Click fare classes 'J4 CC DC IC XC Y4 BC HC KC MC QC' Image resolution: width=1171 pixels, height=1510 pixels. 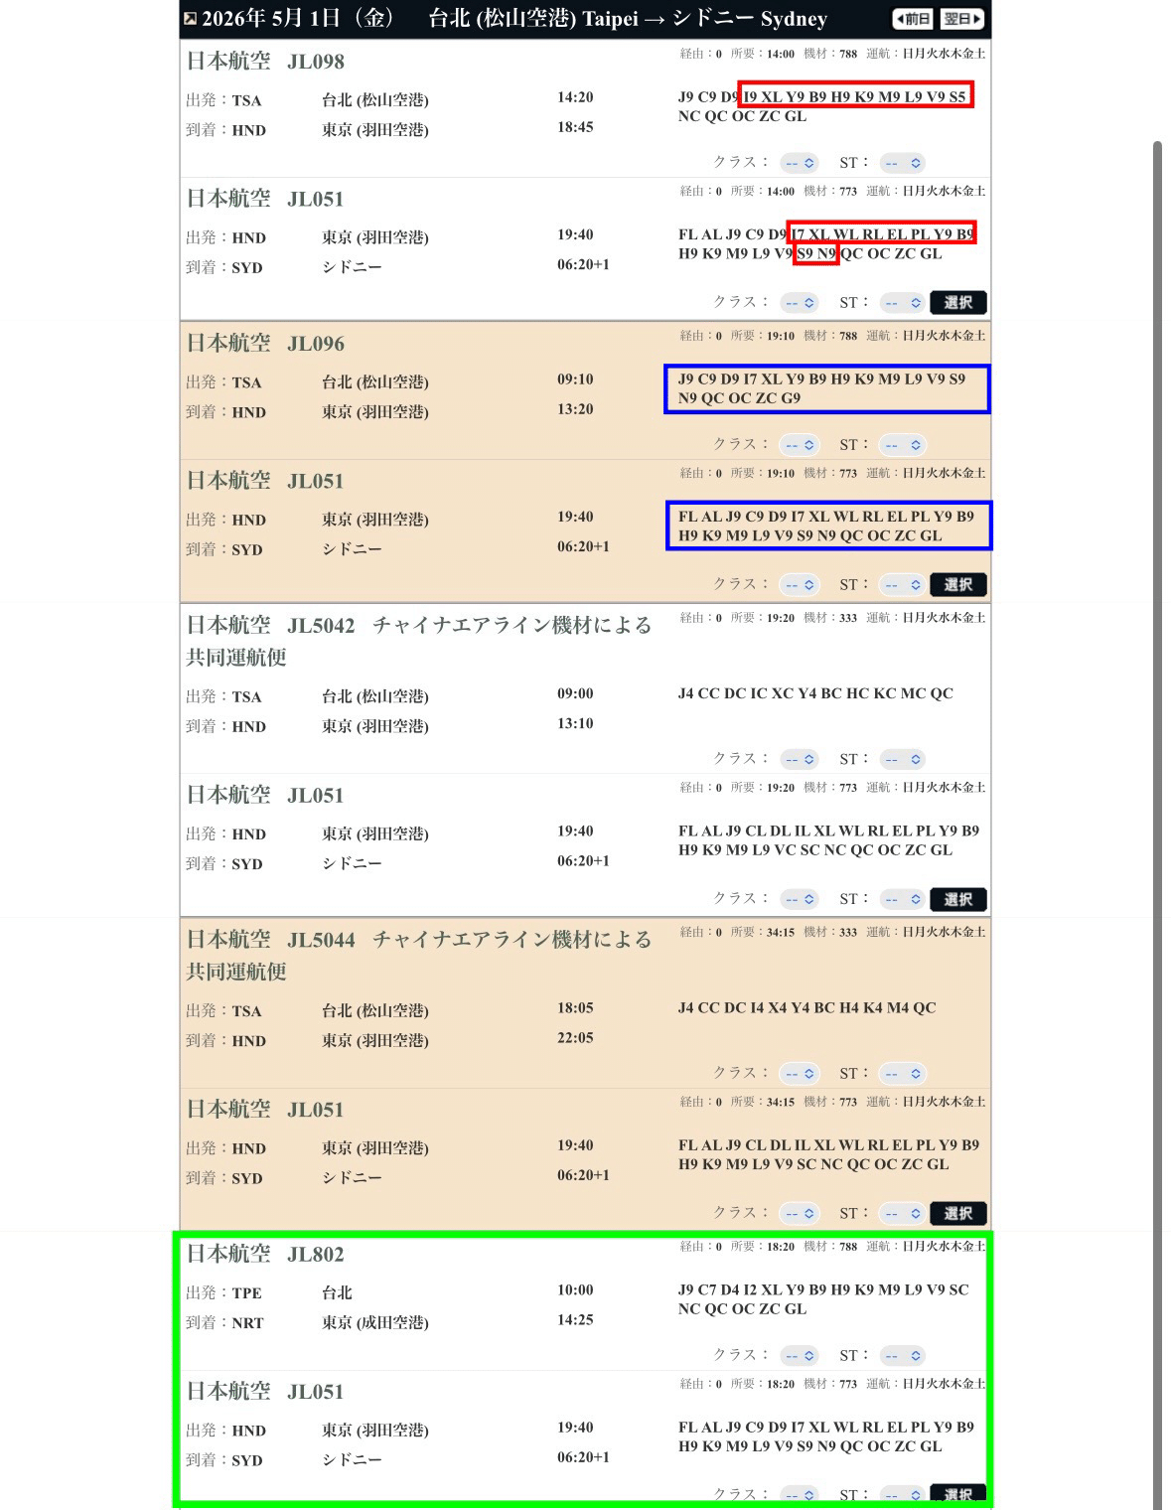(815, 693)
